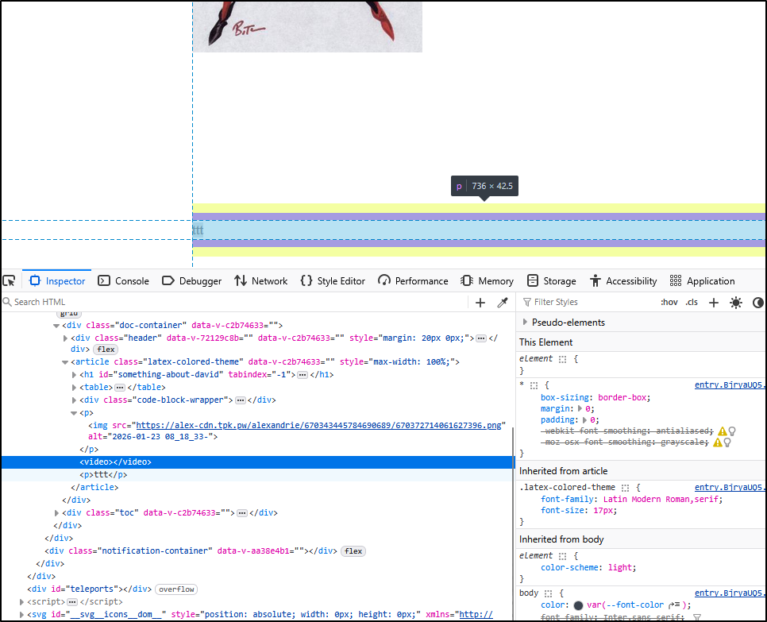Click the color swatch for body color
The height and width of the screenshot is (622, 767).
pyautogui.click(x=579, y=605)
